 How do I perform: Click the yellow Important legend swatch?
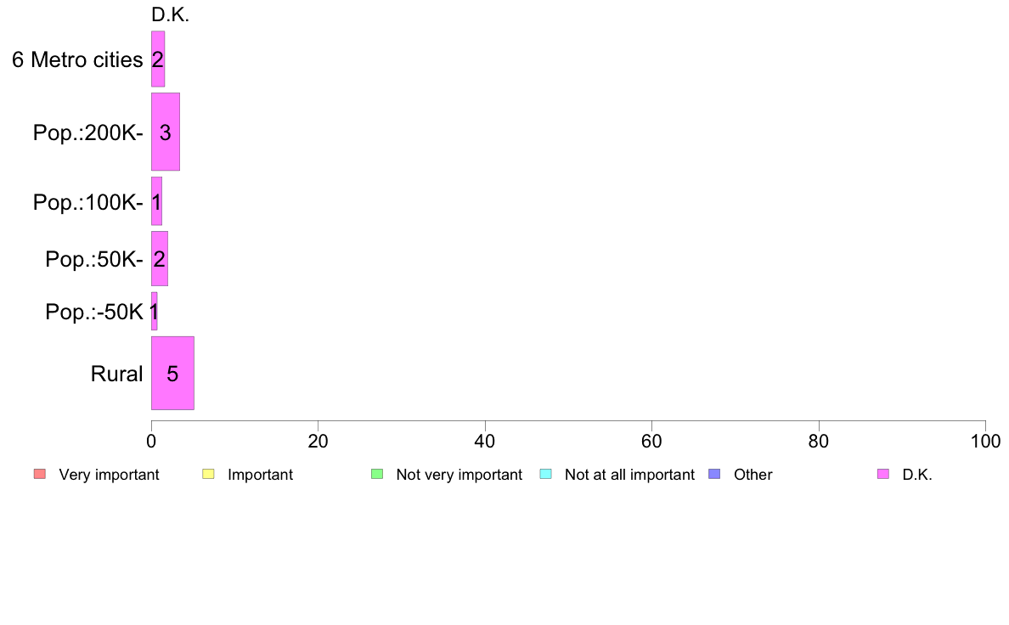coord(208,475)
